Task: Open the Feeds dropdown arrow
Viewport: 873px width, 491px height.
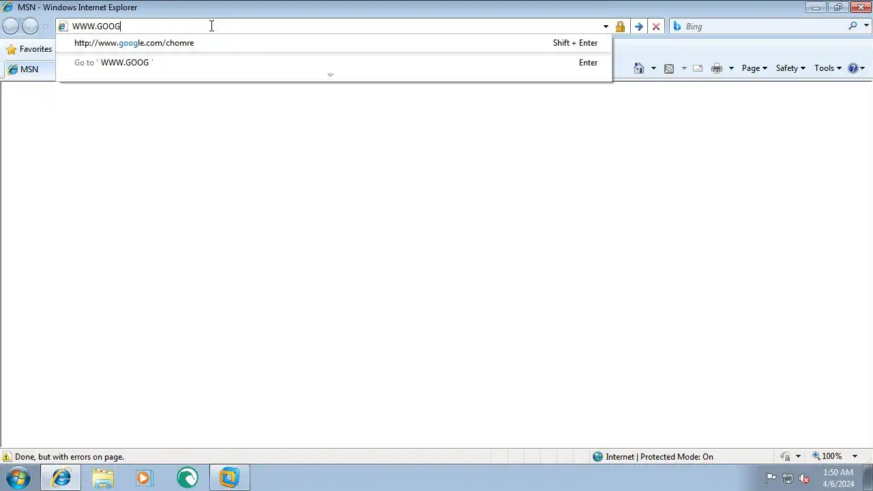Action: 684,68
